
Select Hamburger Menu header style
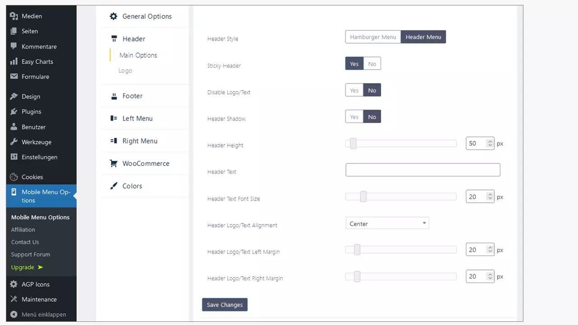tap(373, 37)
